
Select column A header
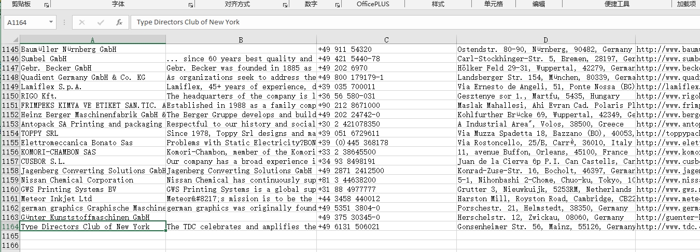93,40
